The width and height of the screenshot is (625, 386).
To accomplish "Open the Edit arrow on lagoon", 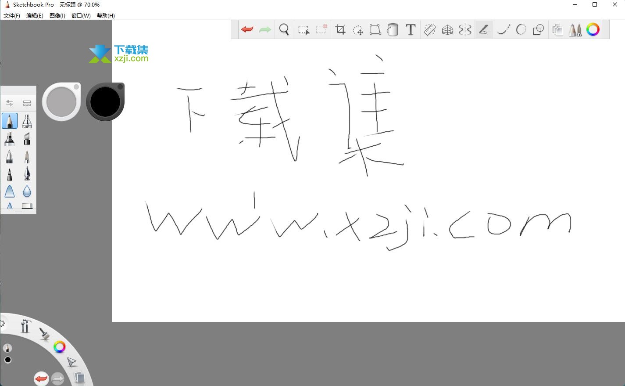I will pyautogui.click(x=71, y=362).
